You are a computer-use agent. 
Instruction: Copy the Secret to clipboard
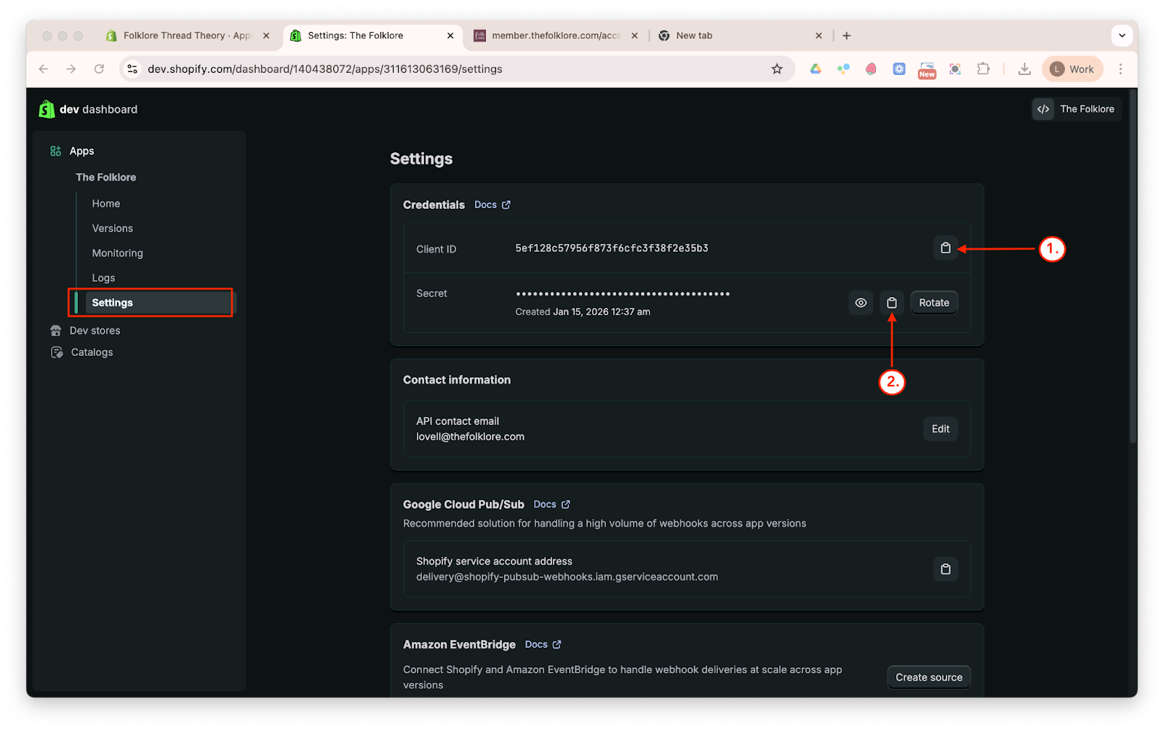[x=891, y=303]
